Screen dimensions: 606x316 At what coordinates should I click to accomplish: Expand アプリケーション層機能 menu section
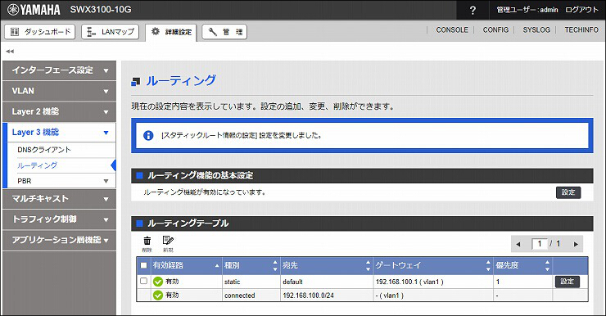[x=59, y=241]
